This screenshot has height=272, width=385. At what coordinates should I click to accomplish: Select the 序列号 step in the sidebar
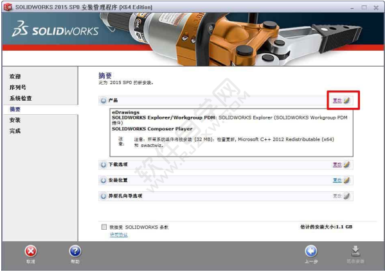tap(18, 87)
